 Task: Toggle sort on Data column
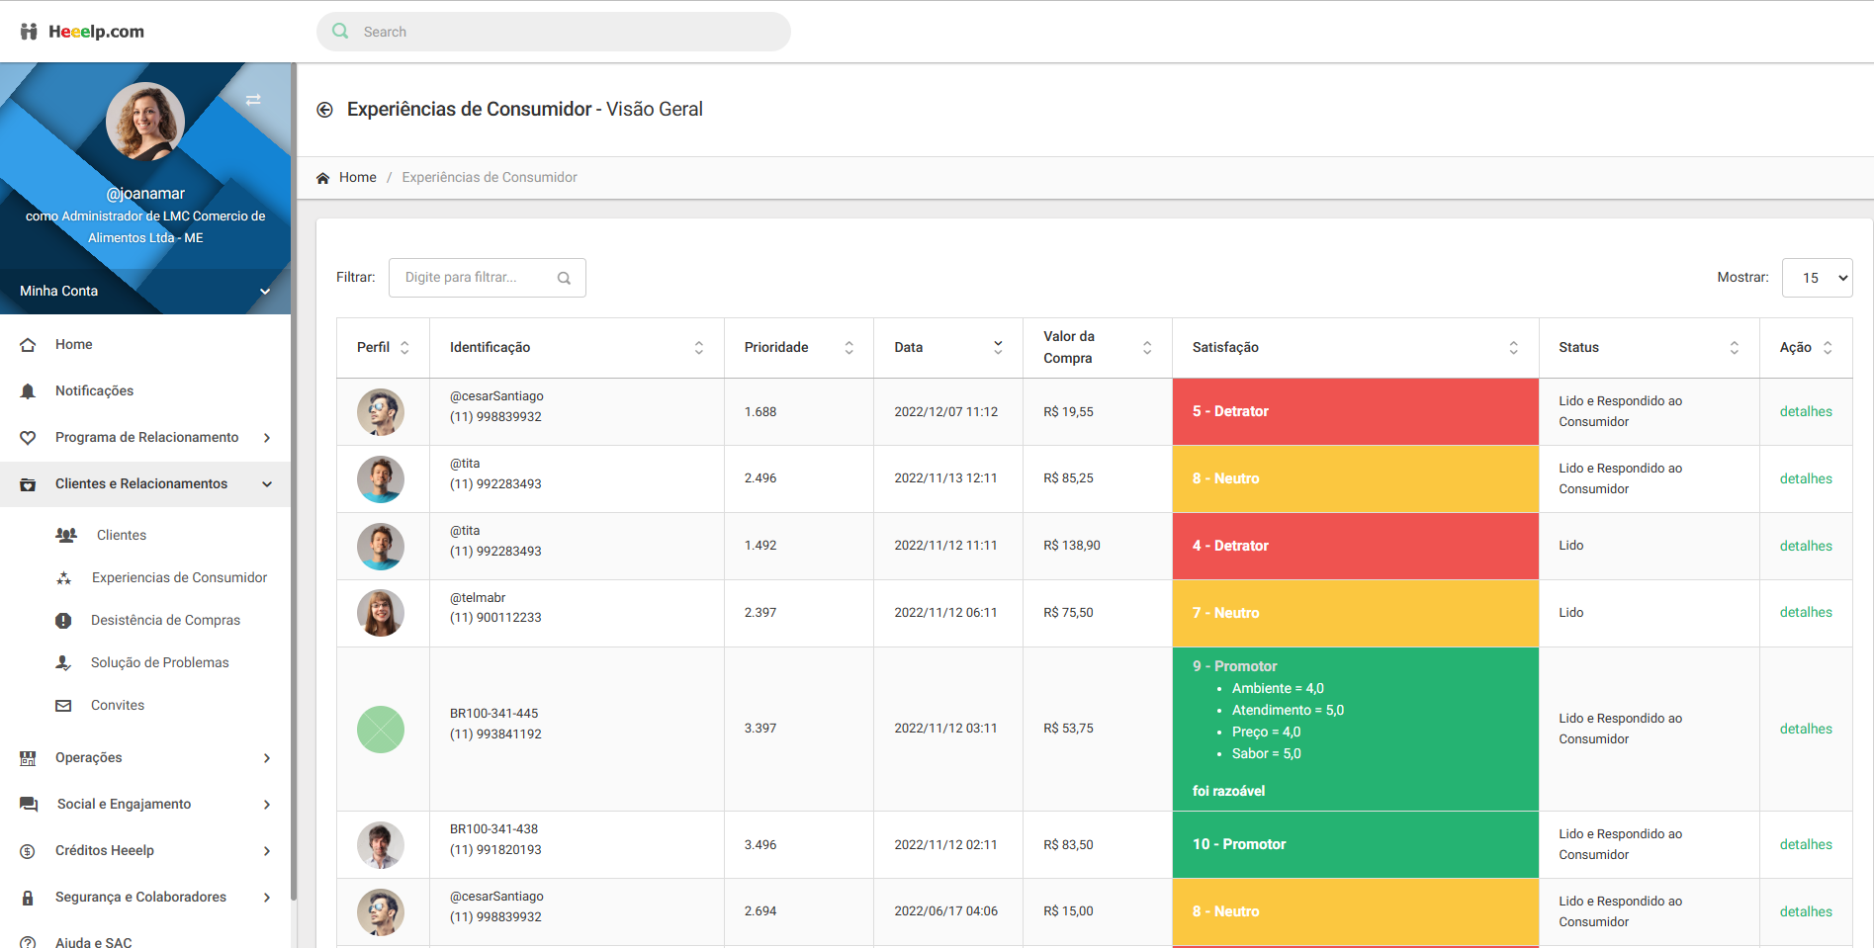pyautogui.click(x=997, y=347)
